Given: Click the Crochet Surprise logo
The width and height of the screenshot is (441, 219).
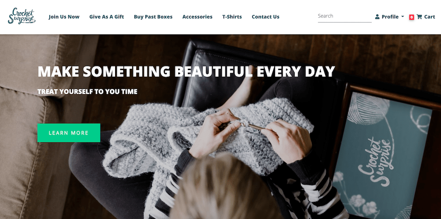Looking at the screenshot, I should (22, 16).
